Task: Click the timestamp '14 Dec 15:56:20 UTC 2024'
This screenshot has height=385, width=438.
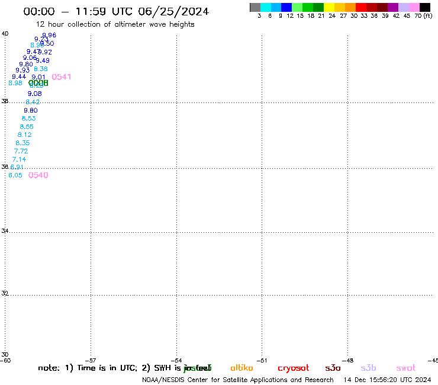Action: coord(388,380)
